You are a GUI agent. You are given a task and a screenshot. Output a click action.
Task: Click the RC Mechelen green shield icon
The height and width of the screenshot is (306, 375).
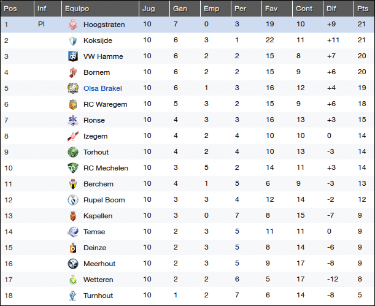click(x=73, y=168)
